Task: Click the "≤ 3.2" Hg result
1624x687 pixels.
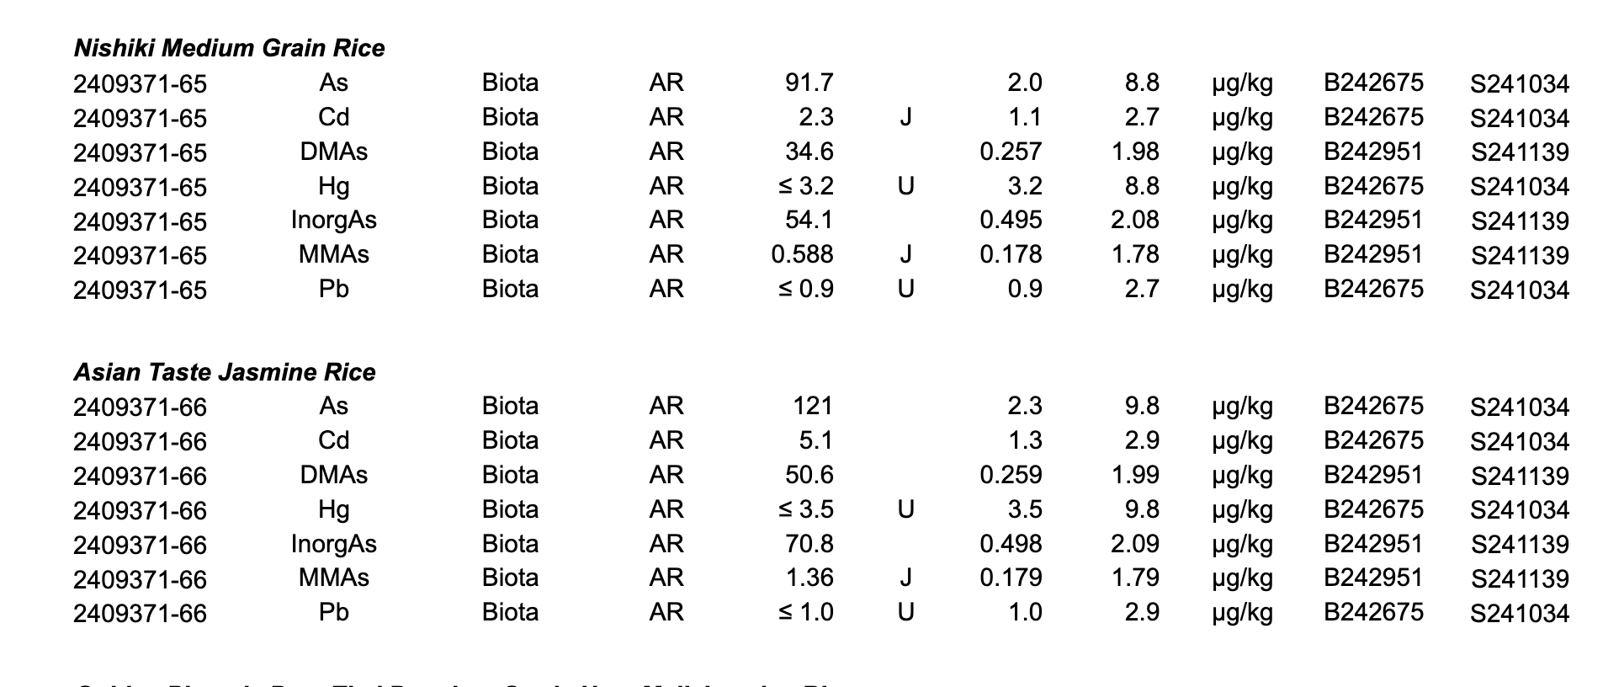Action: coord(805,186)
